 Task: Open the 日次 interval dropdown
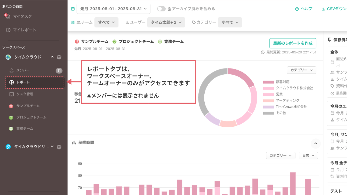308,155
